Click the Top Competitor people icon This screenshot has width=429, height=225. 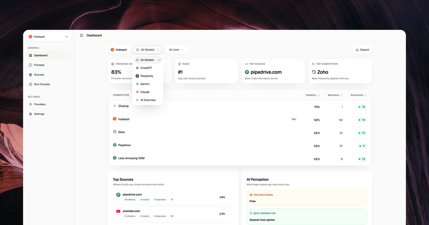point(314,64)
